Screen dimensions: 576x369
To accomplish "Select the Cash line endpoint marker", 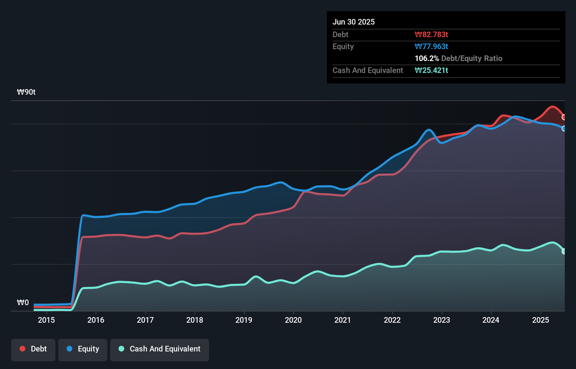I will 563,251.
